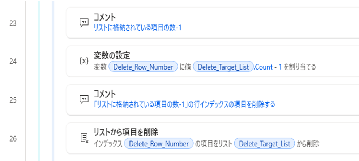Image resolution: width=359 pixels, height=161 pixels.
Task: Select the コメント title on line 25
Action: point(104,94)
